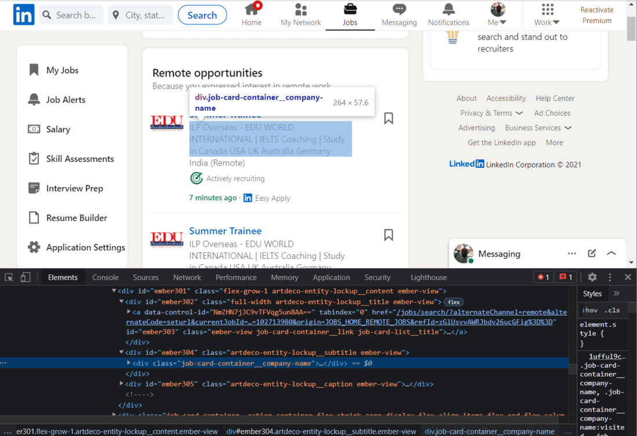This screenshot has width=637, height=436.
Task: Switch to DevTools Elements tab
Action: click(x=63, y=277)
